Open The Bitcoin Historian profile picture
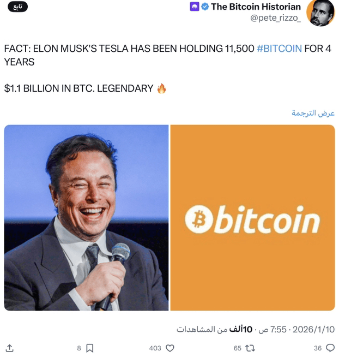The image size is (339, 357). [x=320, y=13]
